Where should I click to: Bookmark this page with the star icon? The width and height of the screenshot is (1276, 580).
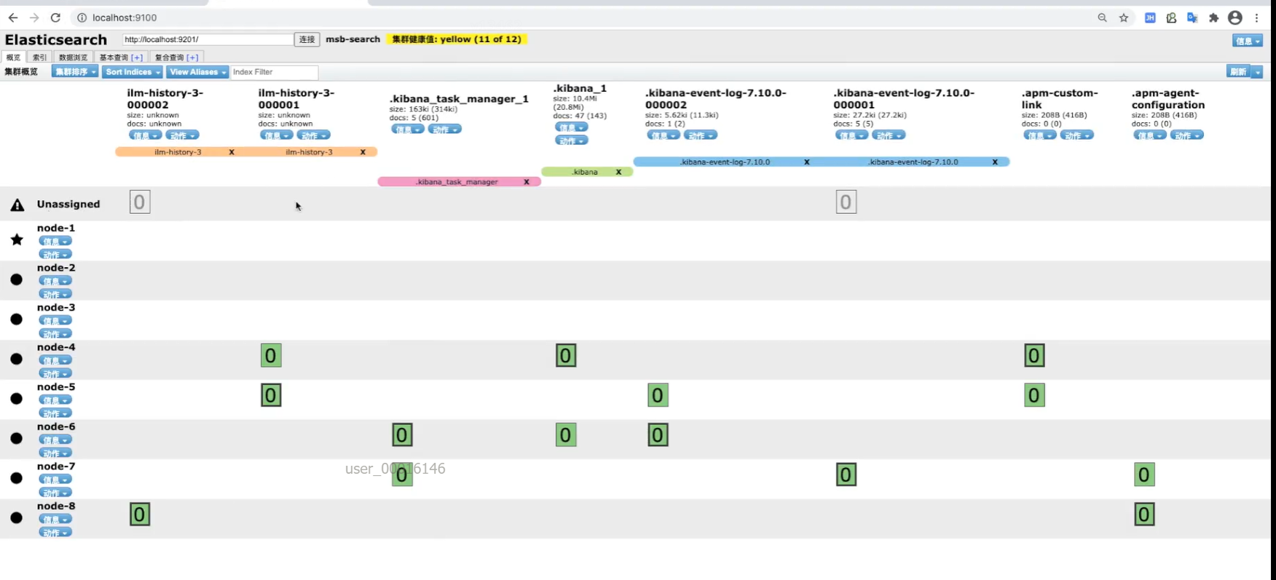click(x=1124, y=17)
